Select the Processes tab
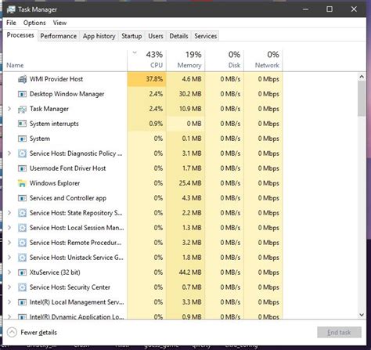371x350 pixels. coord(20,35)
